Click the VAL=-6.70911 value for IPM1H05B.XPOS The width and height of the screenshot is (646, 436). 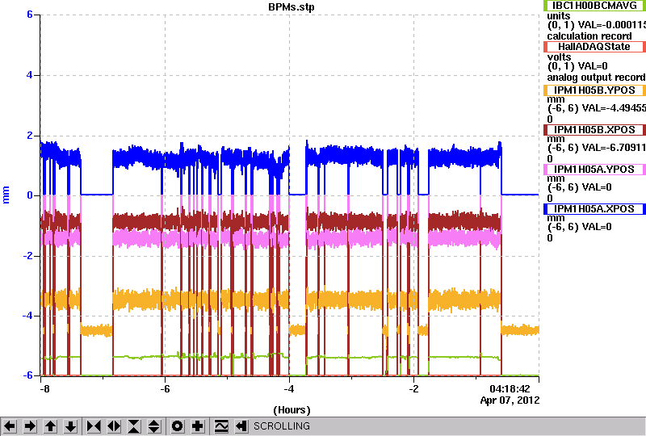point(613,148)
